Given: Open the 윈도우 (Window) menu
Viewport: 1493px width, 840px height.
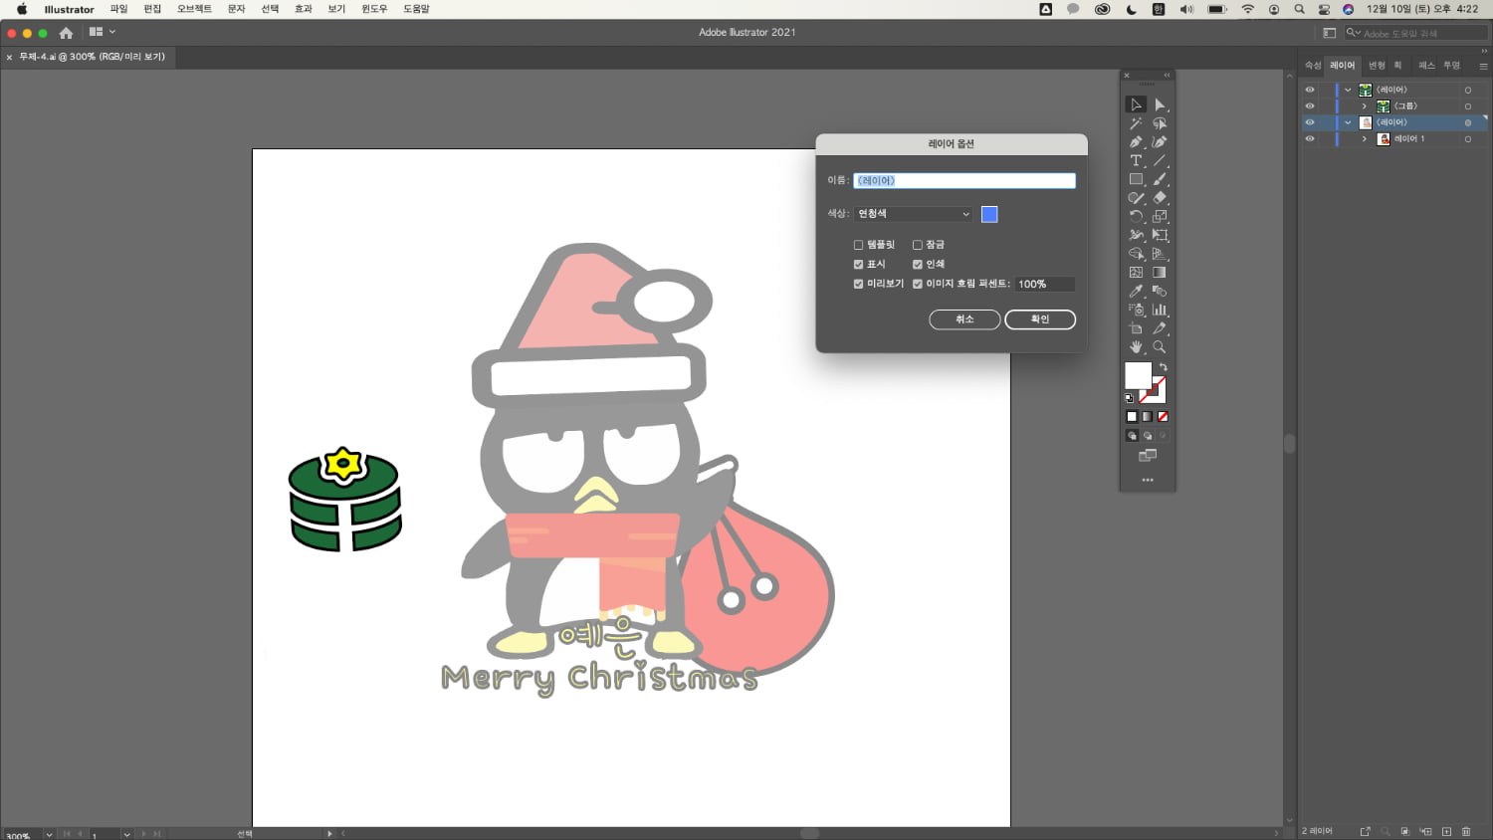Looking at the screenshot, I should click(x=374, y=9).
